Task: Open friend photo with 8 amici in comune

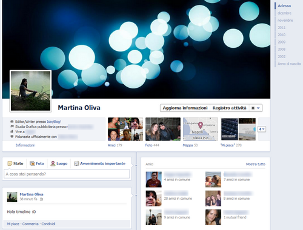Action: click(x=213, y=199)
